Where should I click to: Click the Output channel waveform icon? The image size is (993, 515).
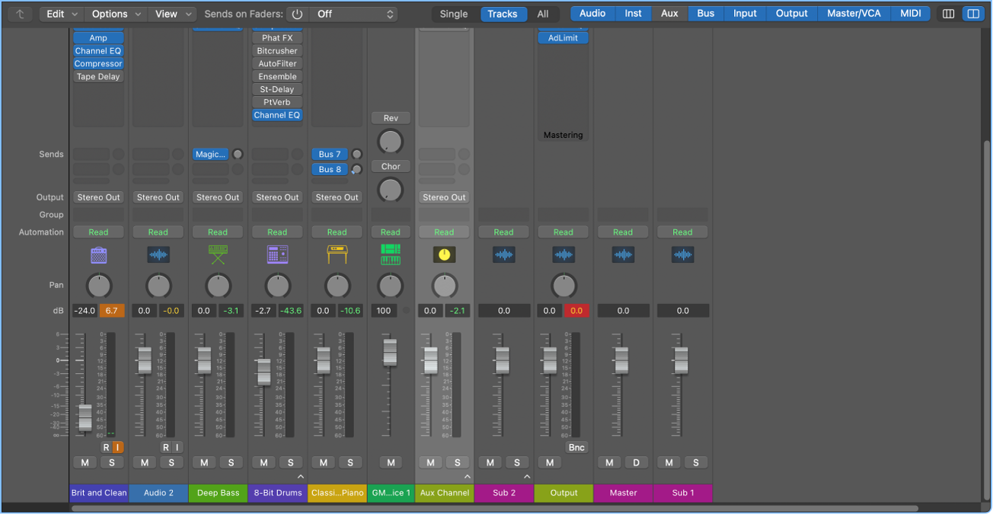coord(564,255)
